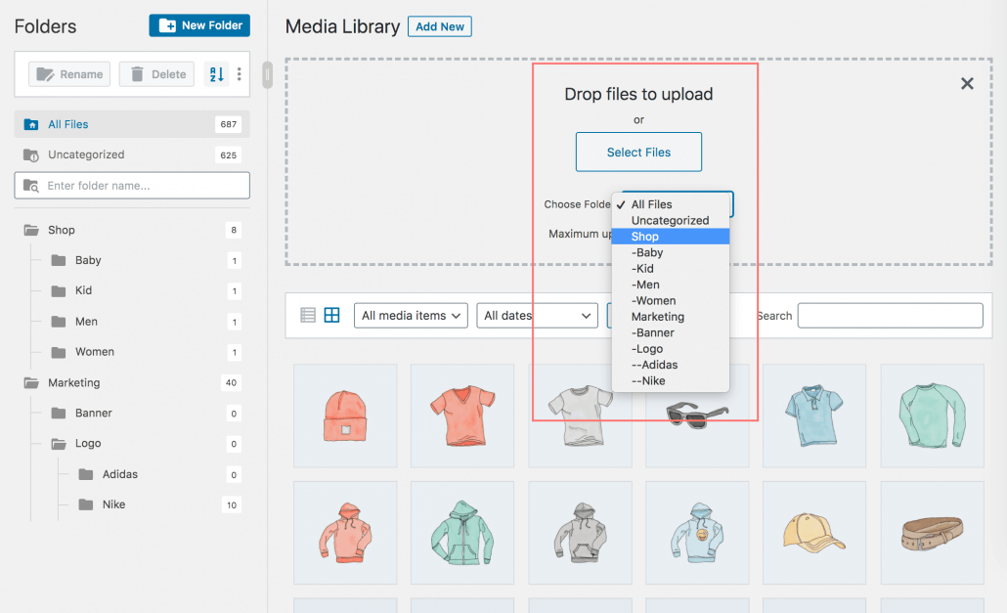Click inside the Search field
Image resolution: width=1007 pixels, height=613 pixels.
[x=889, y=315]
